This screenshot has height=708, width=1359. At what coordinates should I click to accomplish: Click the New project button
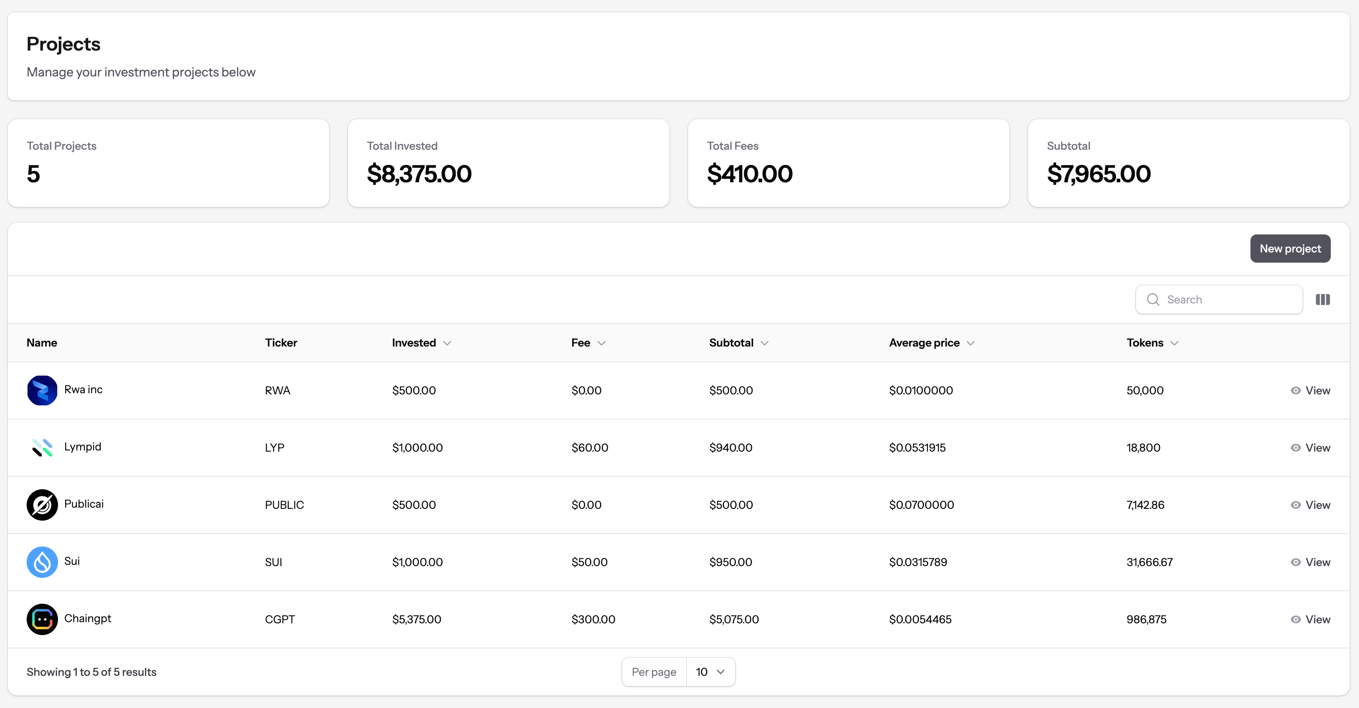coord(1290,249)
